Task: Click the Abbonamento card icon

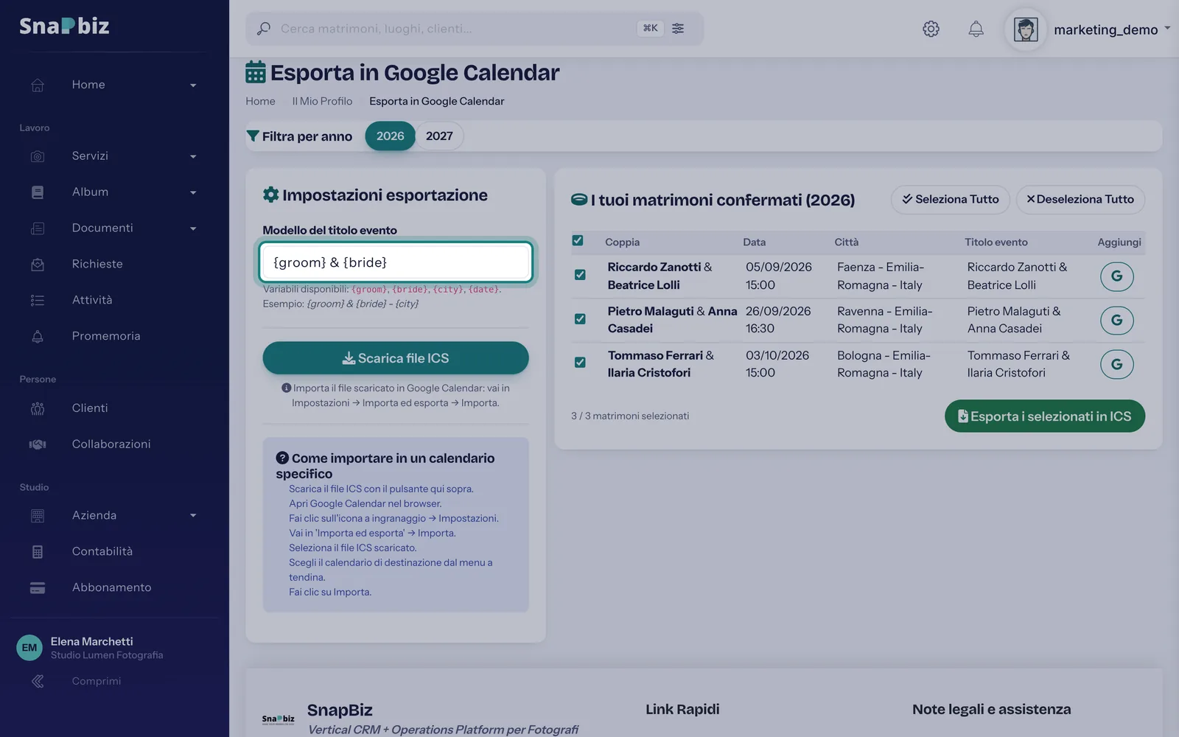Action: (38, 587)
